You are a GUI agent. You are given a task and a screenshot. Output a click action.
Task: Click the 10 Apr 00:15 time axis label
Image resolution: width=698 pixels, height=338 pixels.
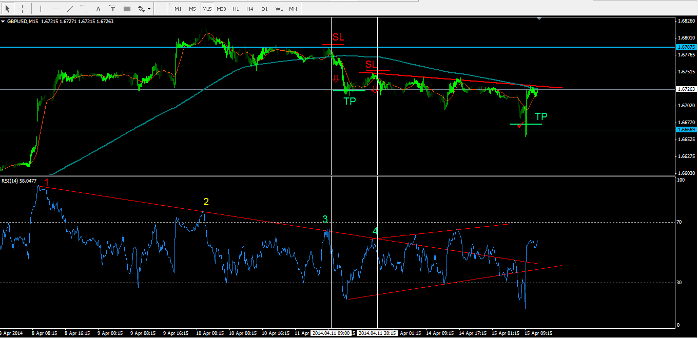coord(210,333)
